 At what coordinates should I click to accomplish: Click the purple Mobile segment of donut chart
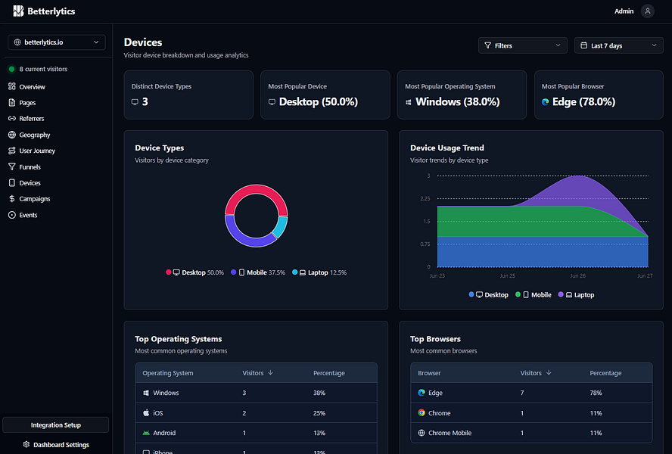[241, 238]
